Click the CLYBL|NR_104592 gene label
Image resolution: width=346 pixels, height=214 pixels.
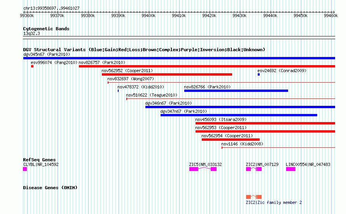coord(41,164)
